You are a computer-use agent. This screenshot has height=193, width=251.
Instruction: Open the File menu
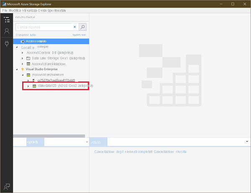pyautogui.click(x=5, y=10)
